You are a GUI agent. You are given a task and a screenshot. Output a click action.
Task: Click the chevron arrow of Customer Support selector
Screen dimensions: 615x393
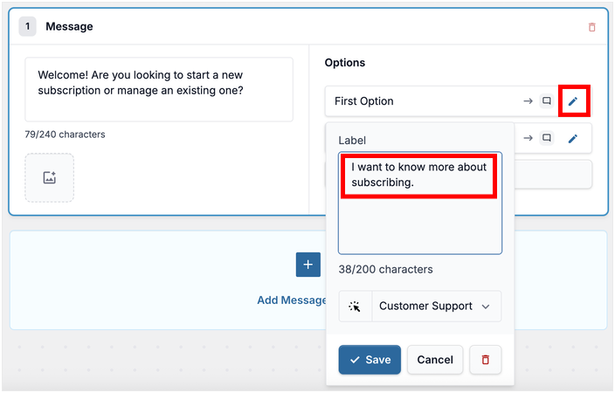(486, 307)
